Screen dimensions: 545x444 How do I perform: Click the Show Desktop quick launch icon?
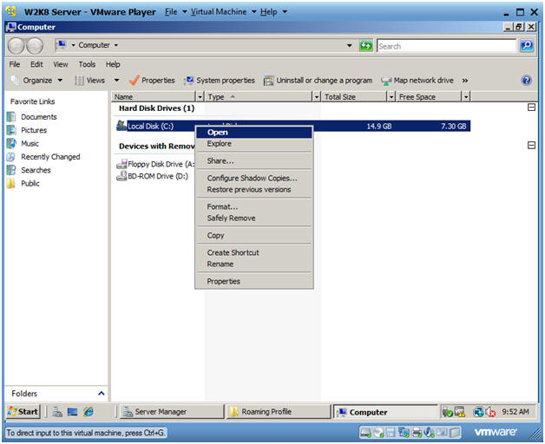(x=73, y=412)
